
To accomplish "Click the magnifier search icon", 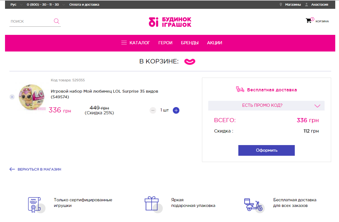I will pyautogui.click(x=56, y=21).
